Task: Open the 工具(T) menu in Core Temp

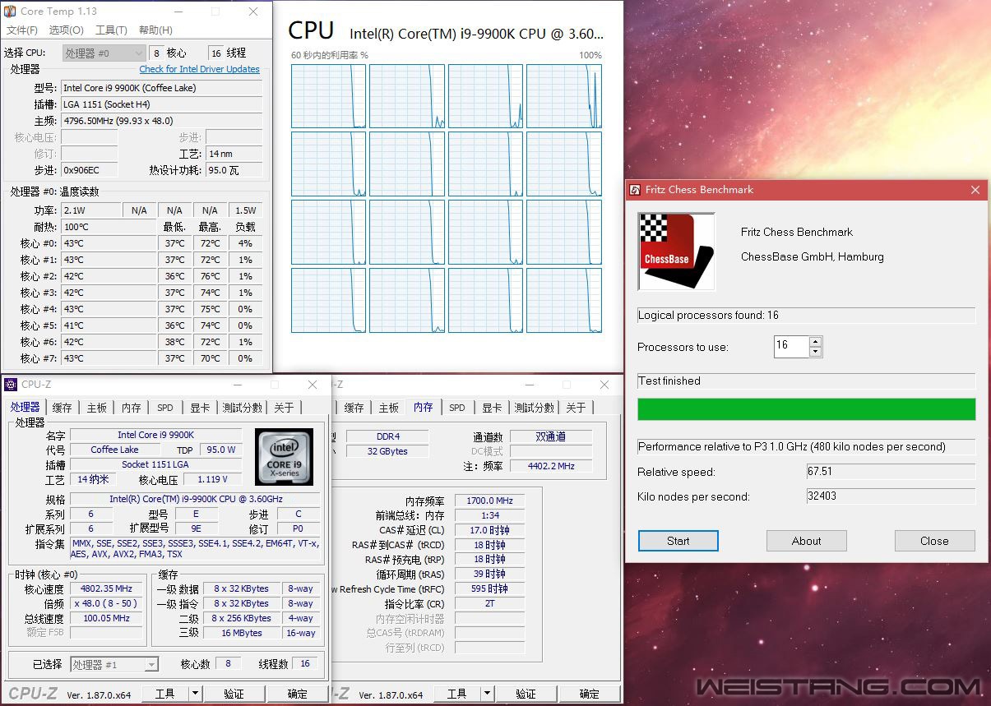Action: [x=111, y=30]
